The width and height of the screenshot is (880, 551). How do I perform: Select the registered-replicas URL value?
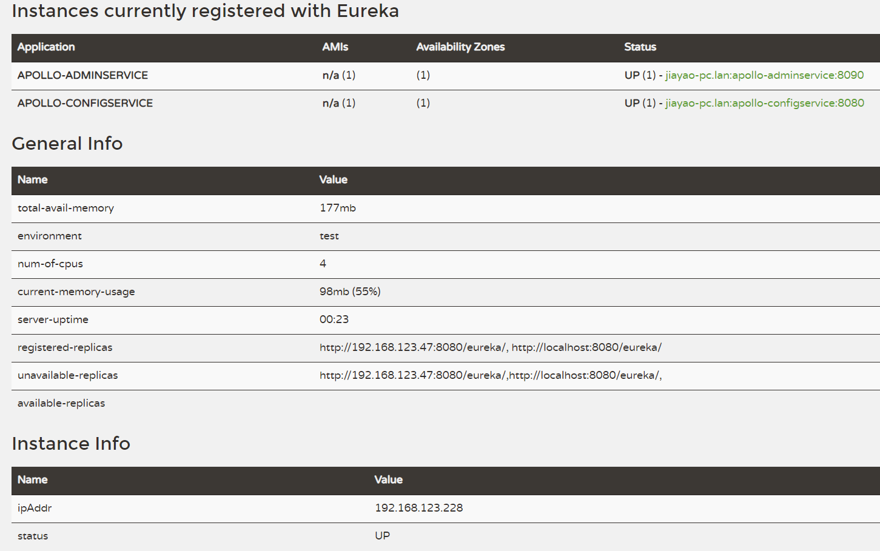[490, 347]
